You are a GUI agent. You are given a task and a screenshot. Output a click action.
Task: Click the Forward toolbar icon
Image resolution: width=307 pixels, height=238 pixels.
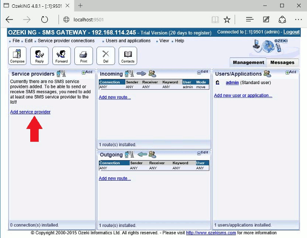61,56
